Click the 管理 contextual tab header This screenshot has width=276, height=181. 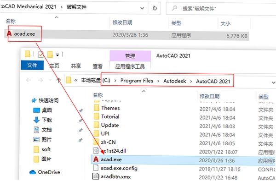(x=130, y=56)
